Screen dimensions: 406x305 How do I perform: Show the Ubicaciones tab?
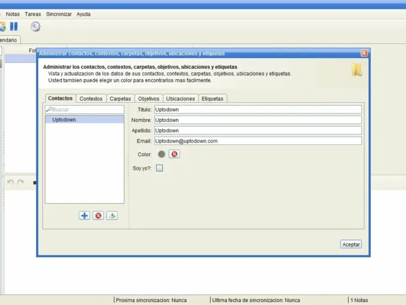pos(180,99)
